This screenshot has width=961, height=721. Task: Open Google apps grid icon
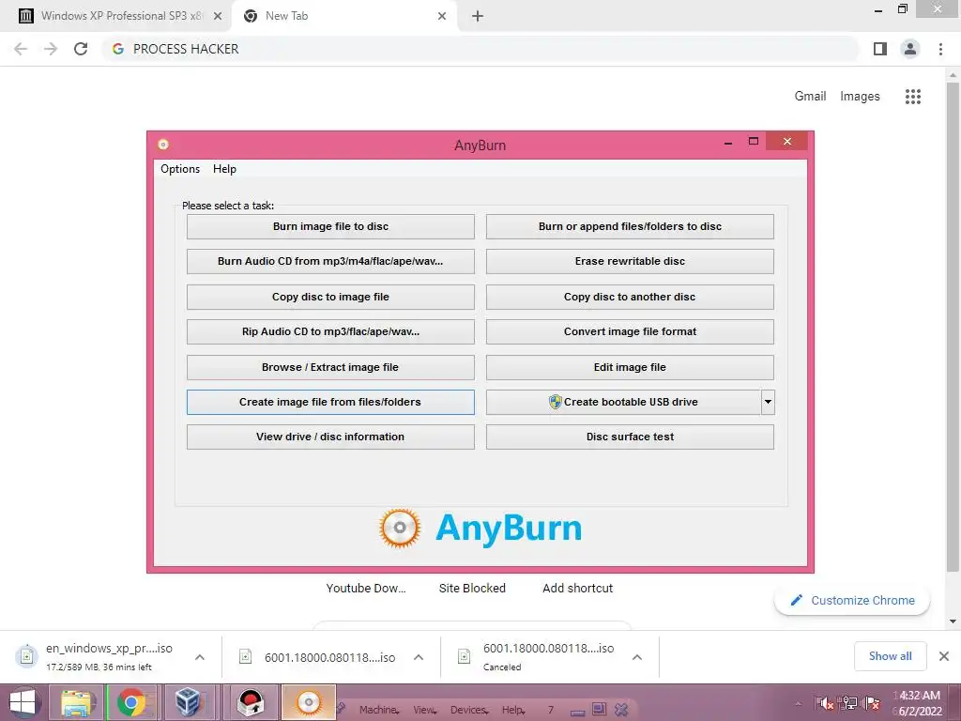coord(912,97)
